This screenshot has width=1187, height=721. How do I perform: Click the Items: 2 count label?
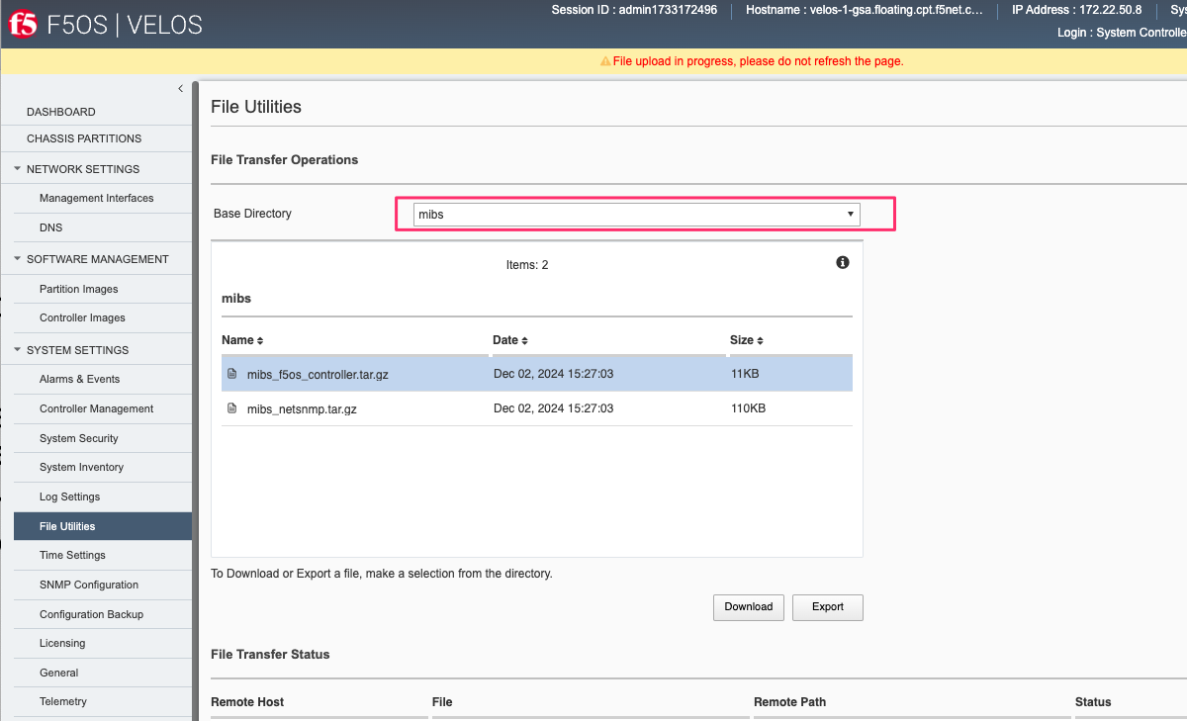click(x=527, y=265)
